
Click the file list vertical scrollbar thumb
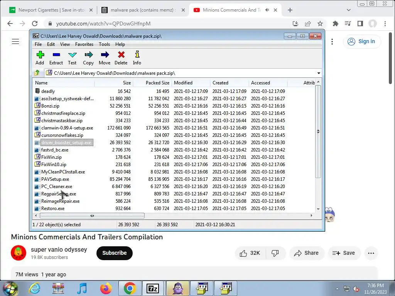(x=318, y=131)
